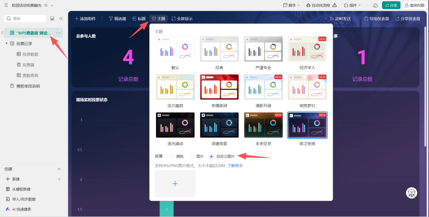Focus the 搜索 input field

tap(25, 19)
